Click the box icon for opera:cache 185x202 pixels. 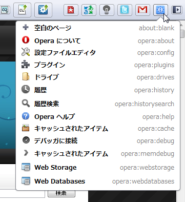coord(26,128)
